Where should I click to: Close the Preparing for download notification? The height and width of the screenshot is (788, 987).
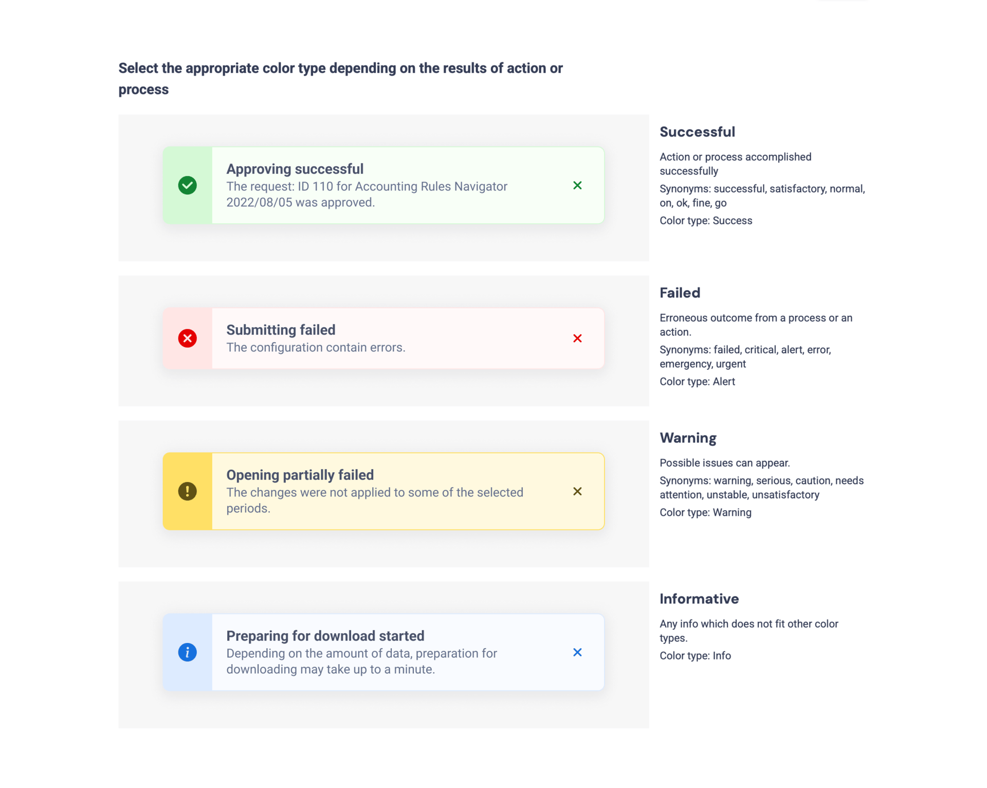click(x=577, y=652)
